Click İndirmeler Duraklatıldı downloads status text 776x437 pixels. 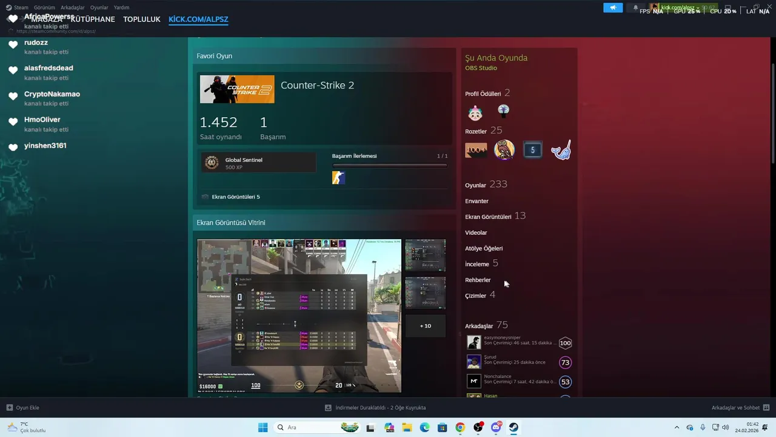[381, 408]
